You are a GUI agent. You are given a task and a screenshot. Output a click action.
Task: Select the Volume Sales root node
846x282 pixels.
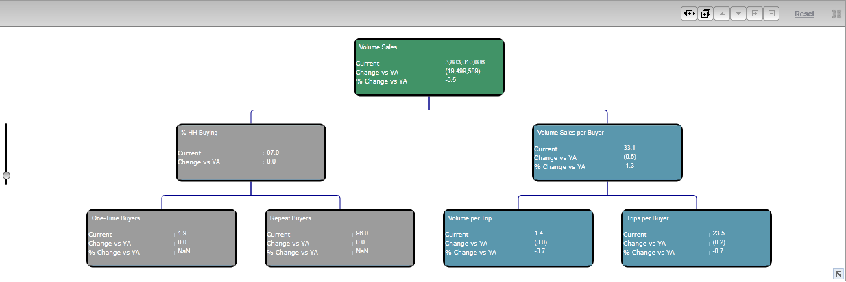point(429,66)
